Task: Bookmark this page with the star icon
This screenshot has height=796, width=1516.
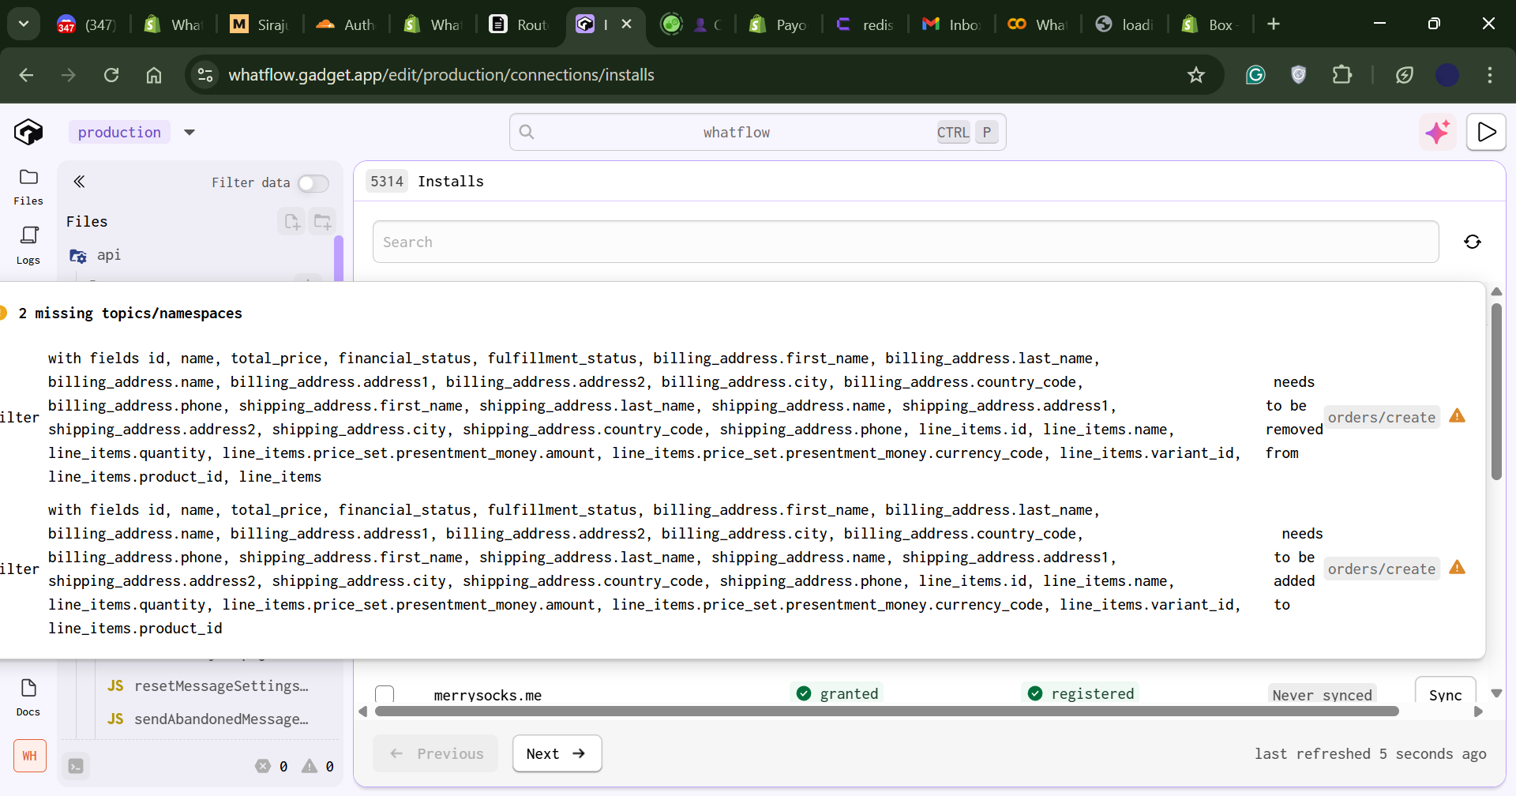Action: 1196,75
